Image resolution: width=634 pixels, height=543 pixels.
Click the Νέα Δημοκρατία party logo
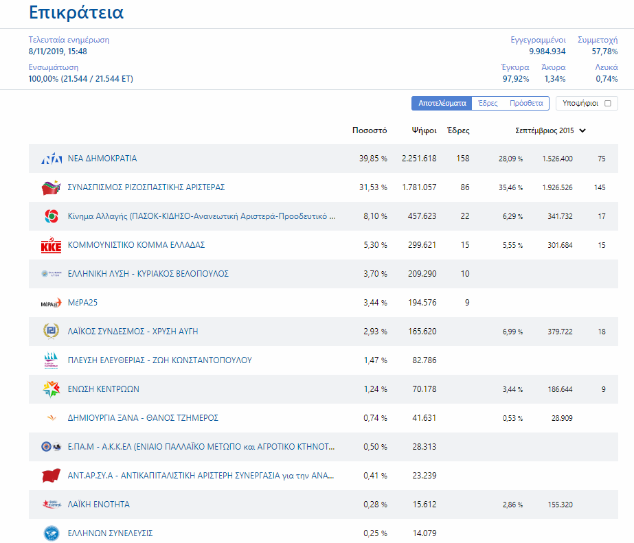point(52,159)
